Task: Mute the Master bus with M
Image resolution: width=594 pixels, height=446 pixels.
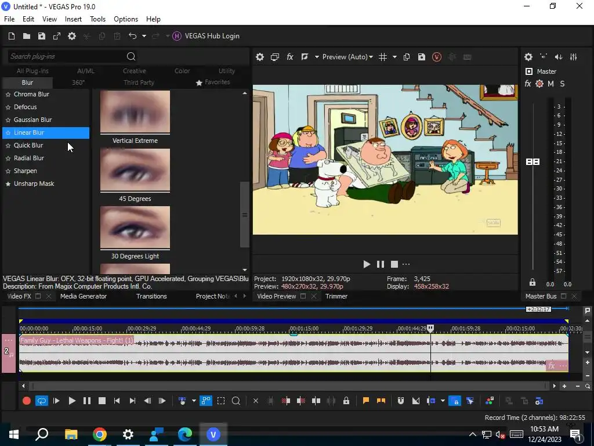Action: pyautogui.click(x=550, y=84)
